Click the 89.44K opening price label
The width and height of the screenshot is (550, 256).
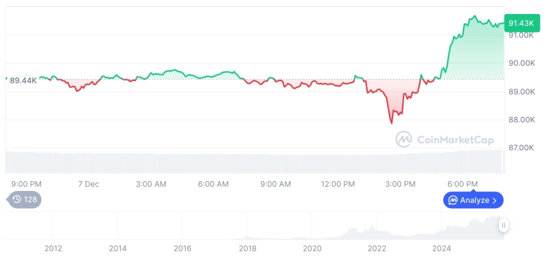(x=24, y=80)
